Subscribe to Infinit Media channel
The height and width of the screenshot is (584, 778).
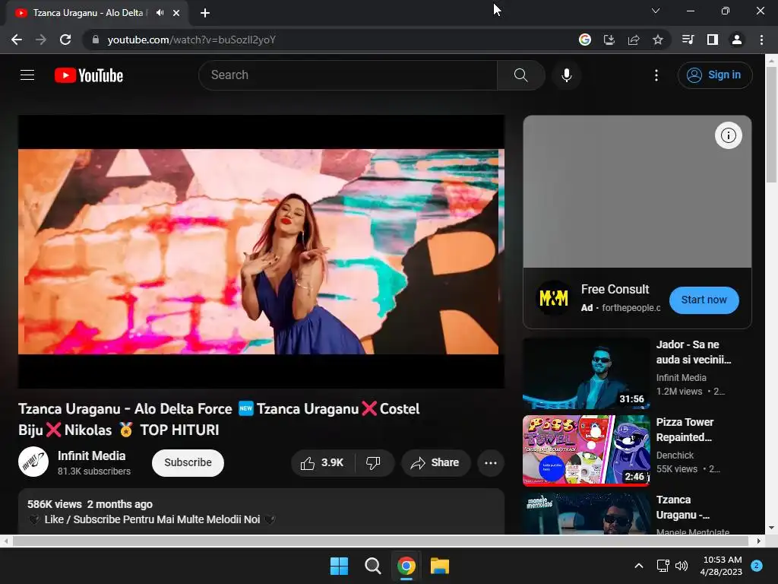point(188,463)
